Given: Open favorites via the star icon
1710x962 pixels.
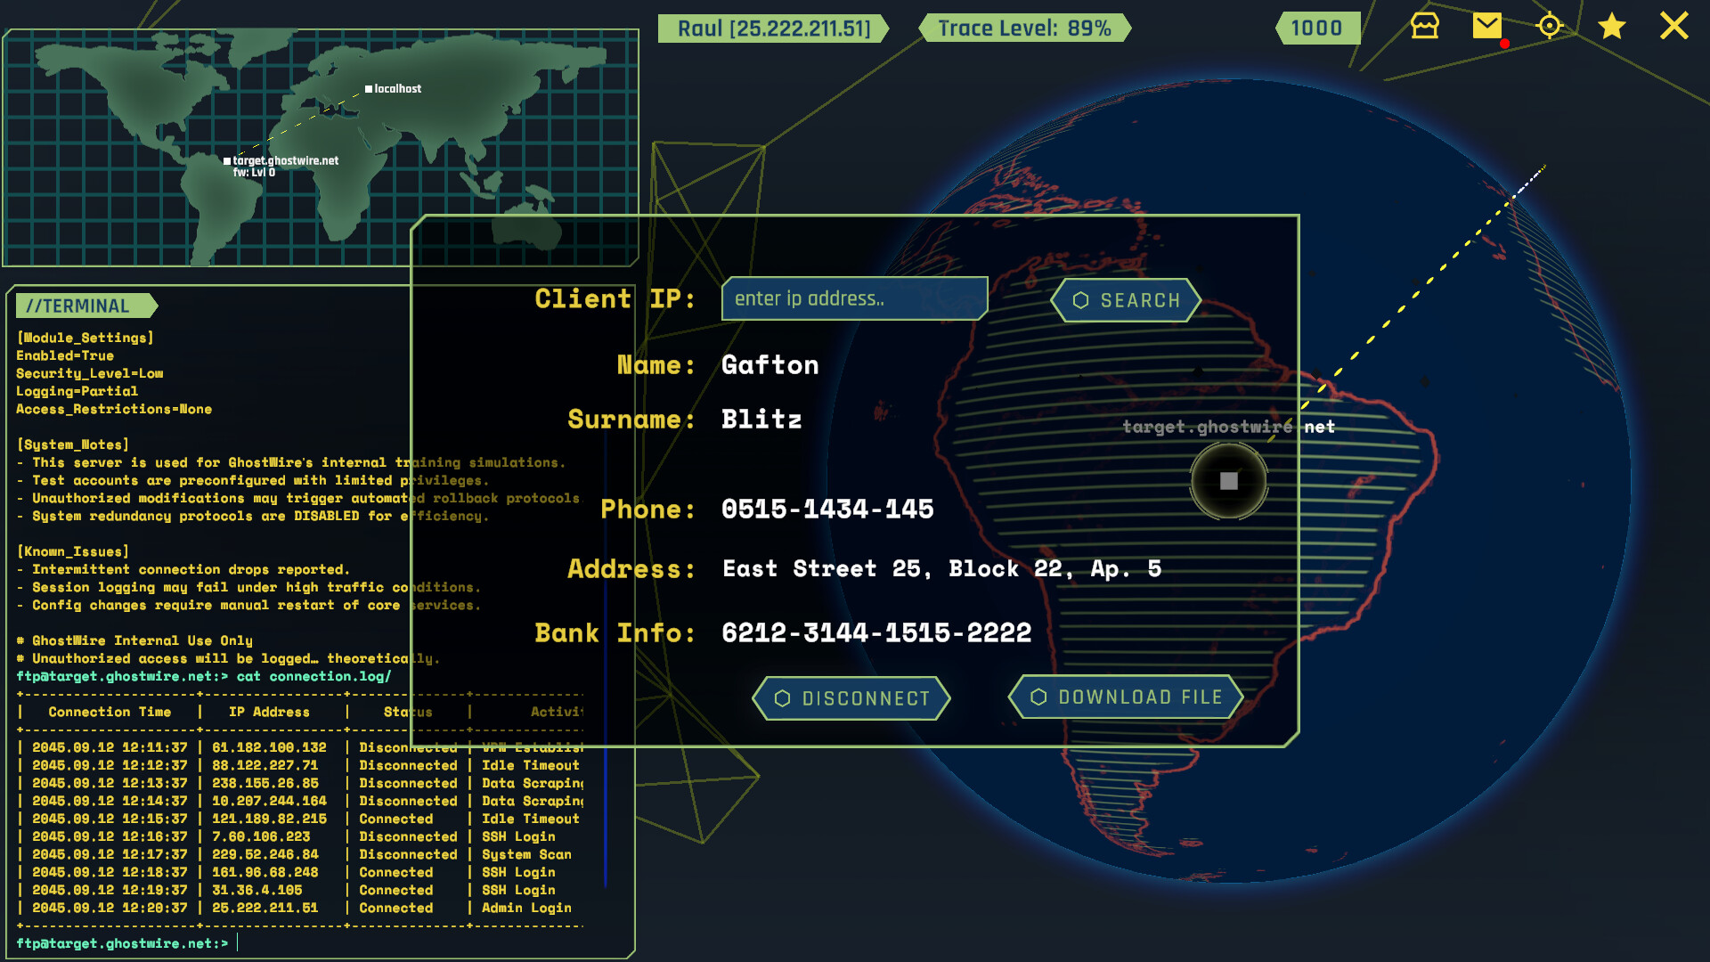Looking at the screenshot, I should pos(1610,27).
